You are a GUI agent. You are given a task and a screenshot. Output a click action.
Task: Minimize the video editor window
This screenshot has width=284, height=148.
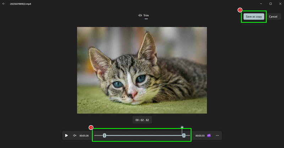point(261,4)
